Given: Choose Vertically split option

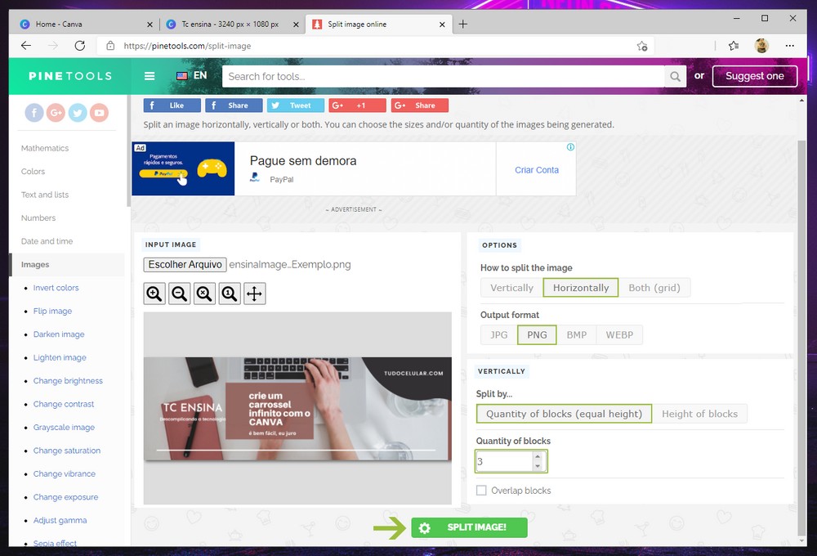Looking at the screenshot, I should coord(511,288).
